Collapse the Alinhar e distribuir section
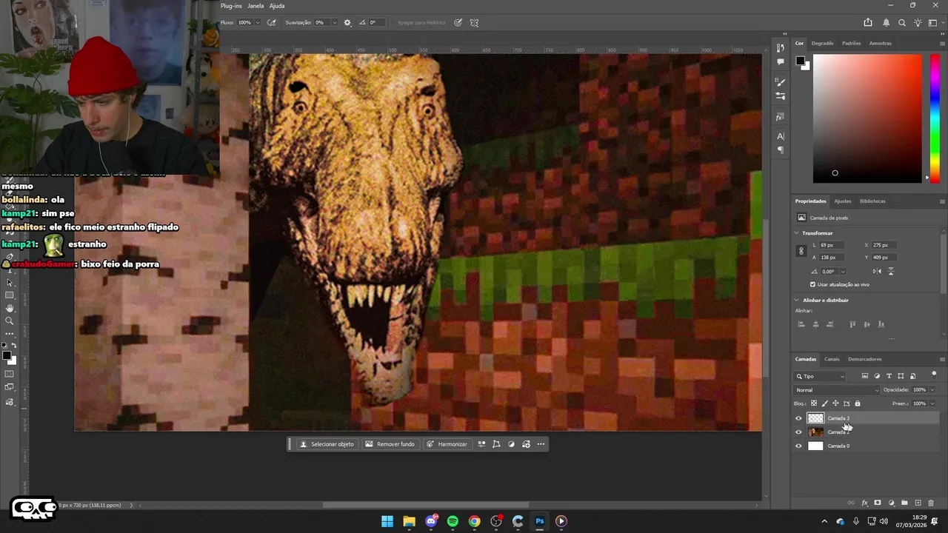The width and height of the screenshot is (948, 533). tap(797, 300)
